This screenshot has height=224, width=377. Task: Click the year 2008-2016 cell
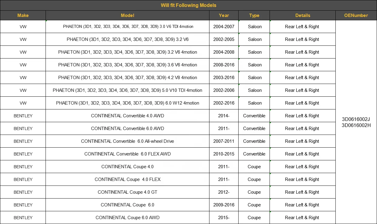(x=224, y=65)
